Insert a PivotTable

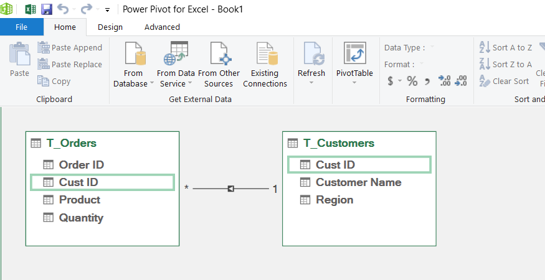pyautogui.click(x=354, y=59)
